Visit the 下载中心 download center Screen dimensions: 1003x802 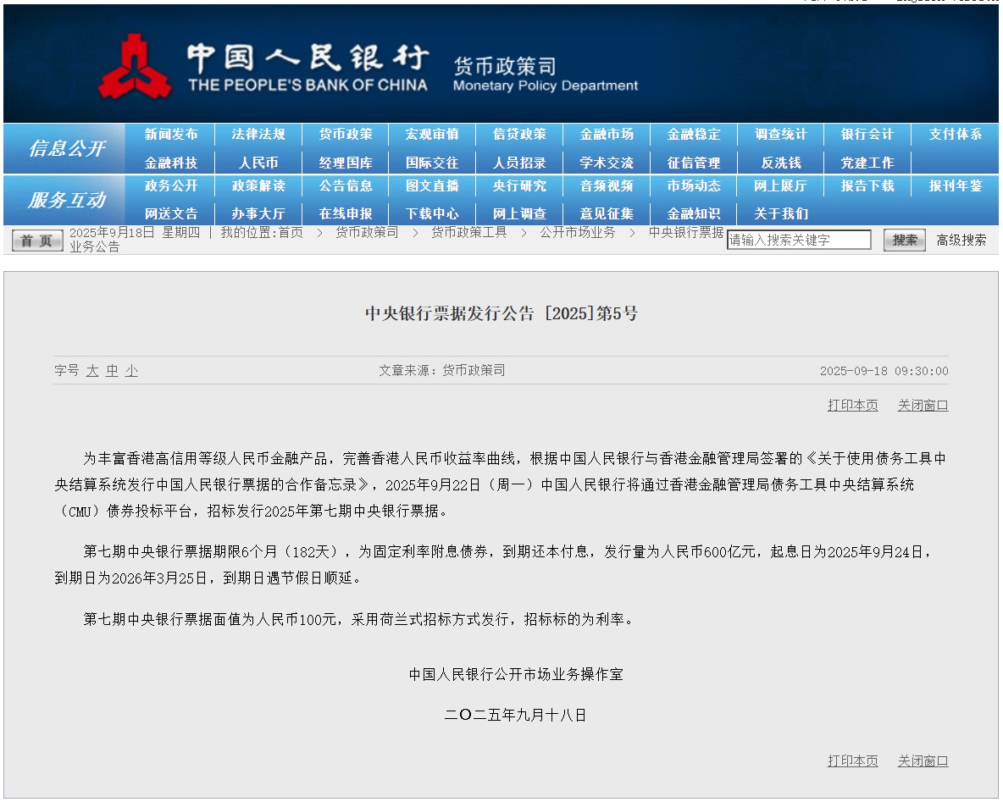tap(432, 214)
